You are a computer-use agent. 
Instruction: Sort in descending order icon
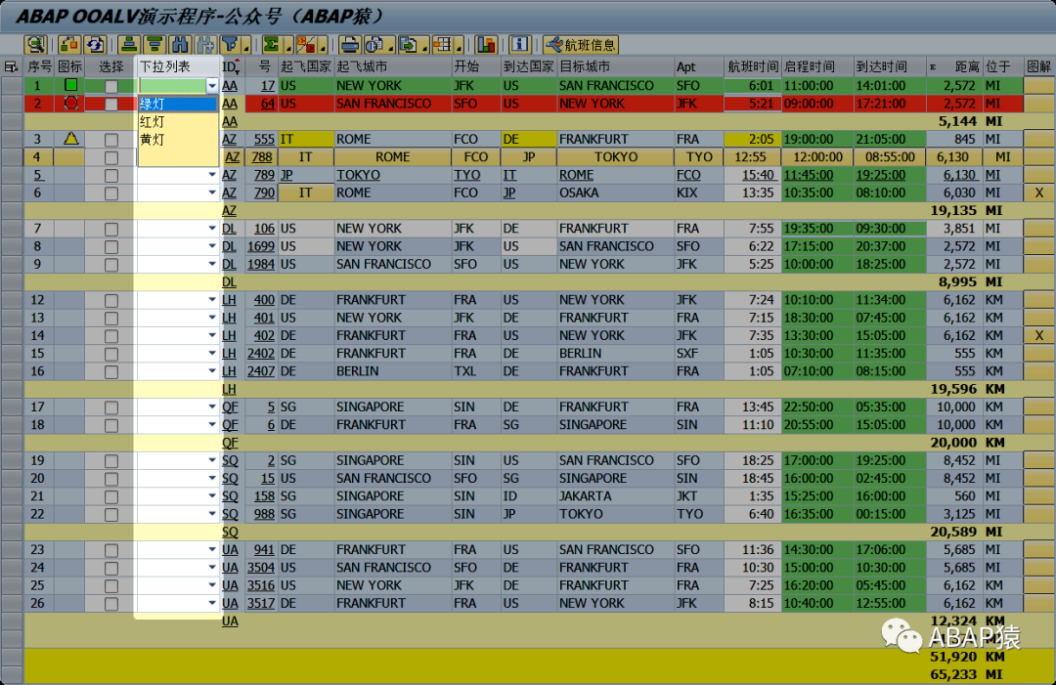click(x=154, y=45)
